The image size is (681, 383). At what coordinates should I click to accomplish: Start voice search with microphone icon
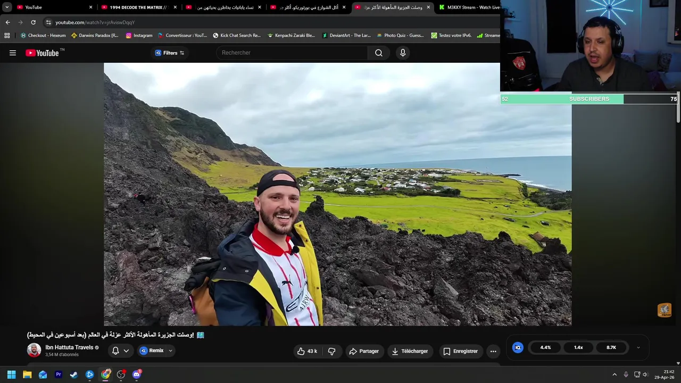[403, 53]
